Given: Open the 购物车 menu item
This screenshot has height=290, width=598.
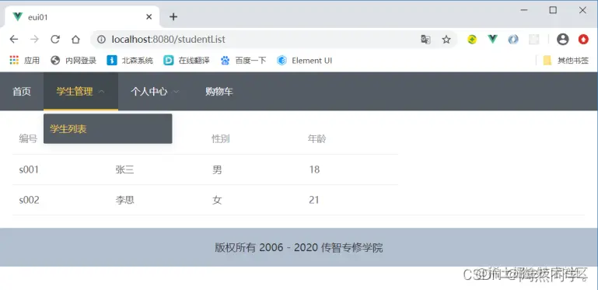Looking at the screenshot, I should (x=219, y=92).
